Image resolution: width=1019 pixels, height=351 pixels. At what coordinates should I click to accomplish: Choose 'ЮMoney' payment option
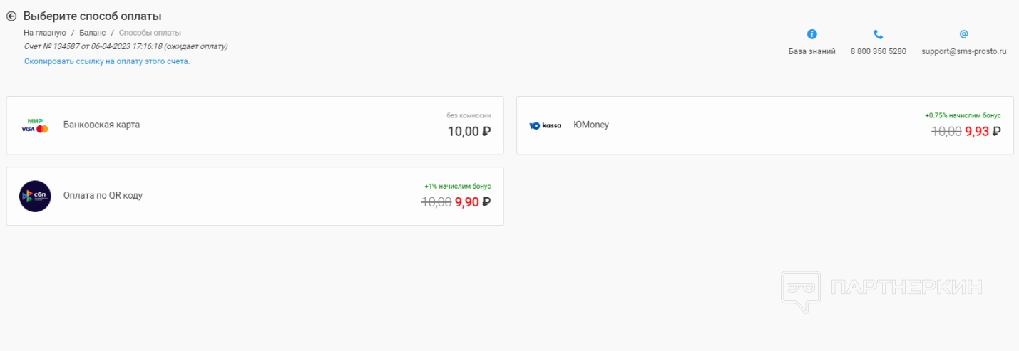591,125
